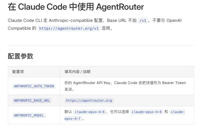Click the 混用 text after the URL snippet
Viewport: 209px width, 136px height.
106,28
